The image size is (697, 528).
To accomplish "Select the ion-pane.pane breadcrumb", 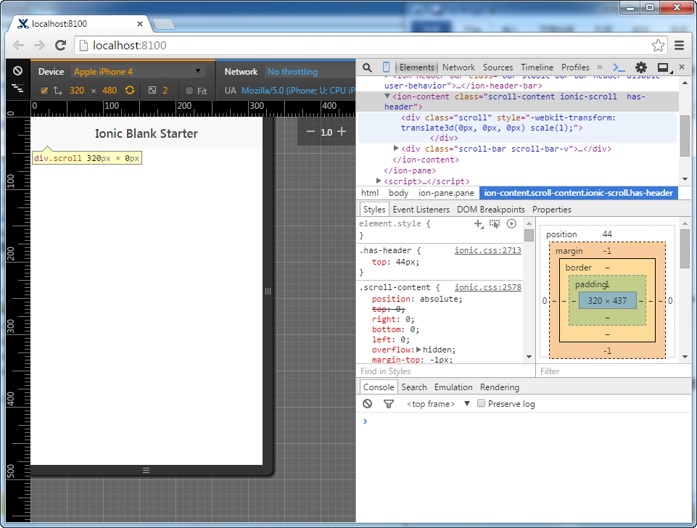I will pyautogui.click(x=446, y=193).
